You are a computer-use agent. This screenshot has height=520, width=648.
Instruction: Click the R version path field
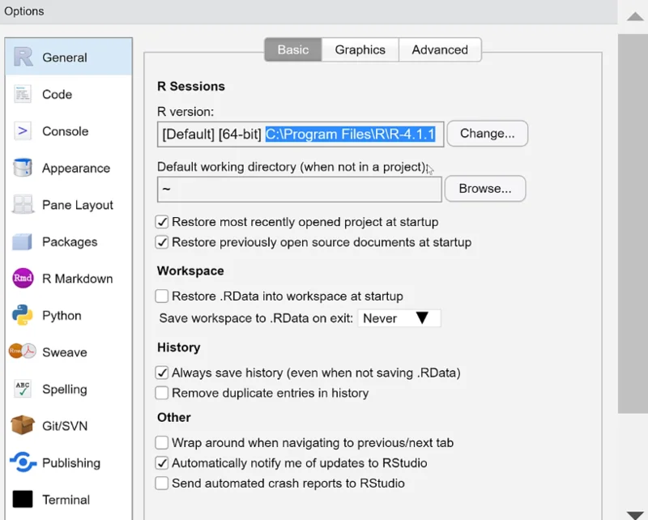(301, 134)
